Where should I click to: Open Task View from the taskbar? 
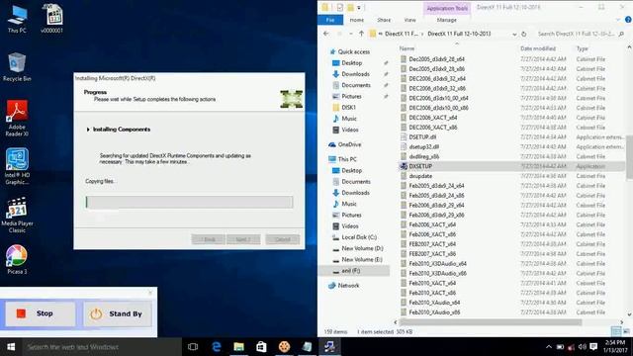click(x=193, y=347)
